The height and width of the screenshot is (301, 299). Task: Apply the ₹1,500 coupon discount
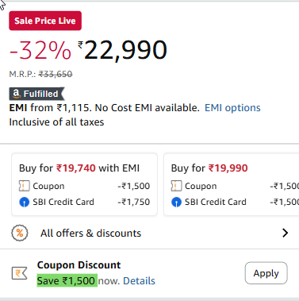pyautogui.click(x=266, y=273)
